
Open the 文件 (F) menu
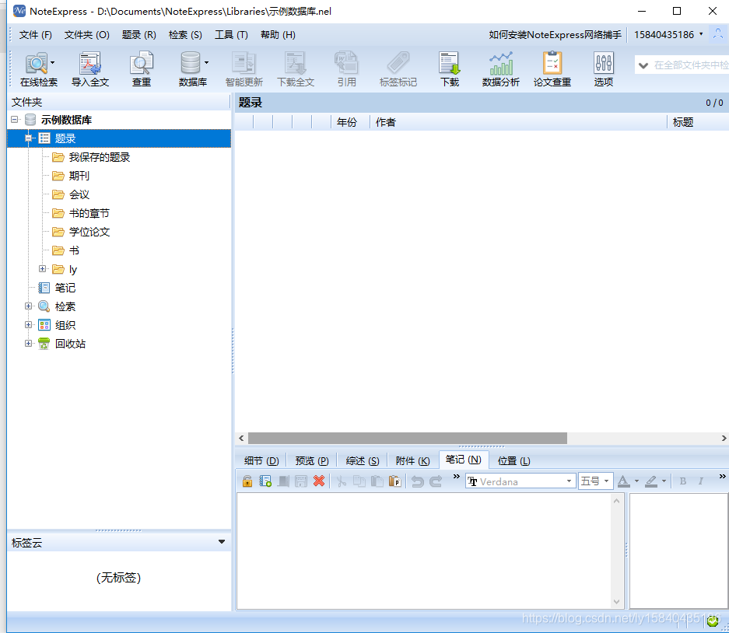point(35,35)
